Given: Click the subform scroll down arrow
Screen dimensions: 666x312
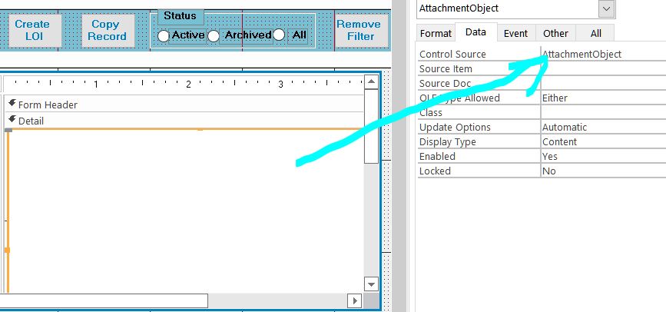Looking at the screenshot, I should point(371,284).
